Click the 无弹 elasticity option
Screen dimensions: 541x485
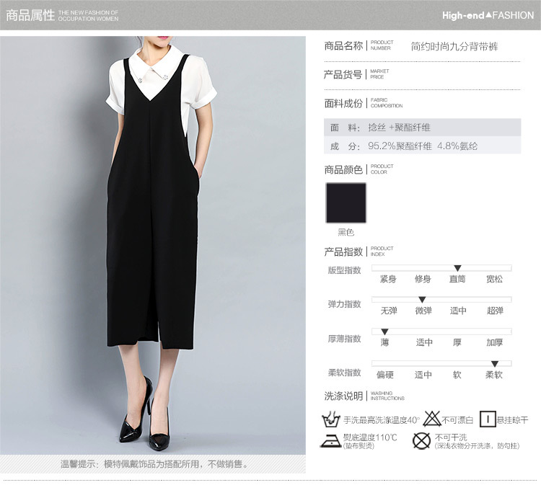(389, 311)
